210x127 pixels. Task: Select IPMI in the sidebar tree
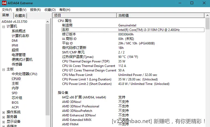pos(15,45)
